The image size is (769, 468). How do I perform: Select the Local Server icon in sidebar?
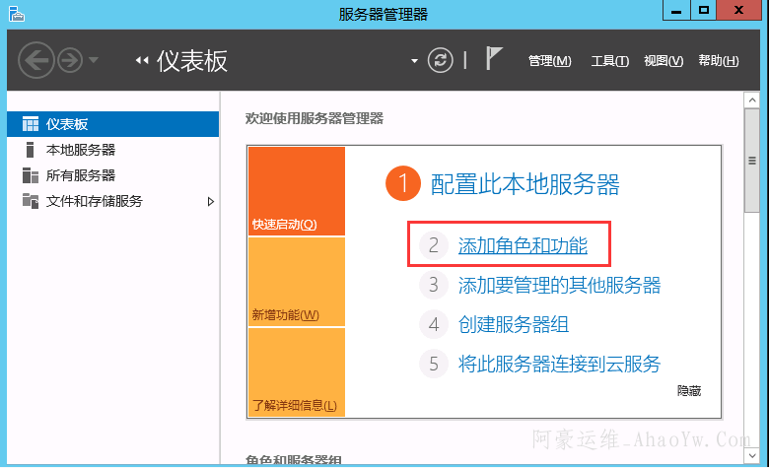[30, 150]
